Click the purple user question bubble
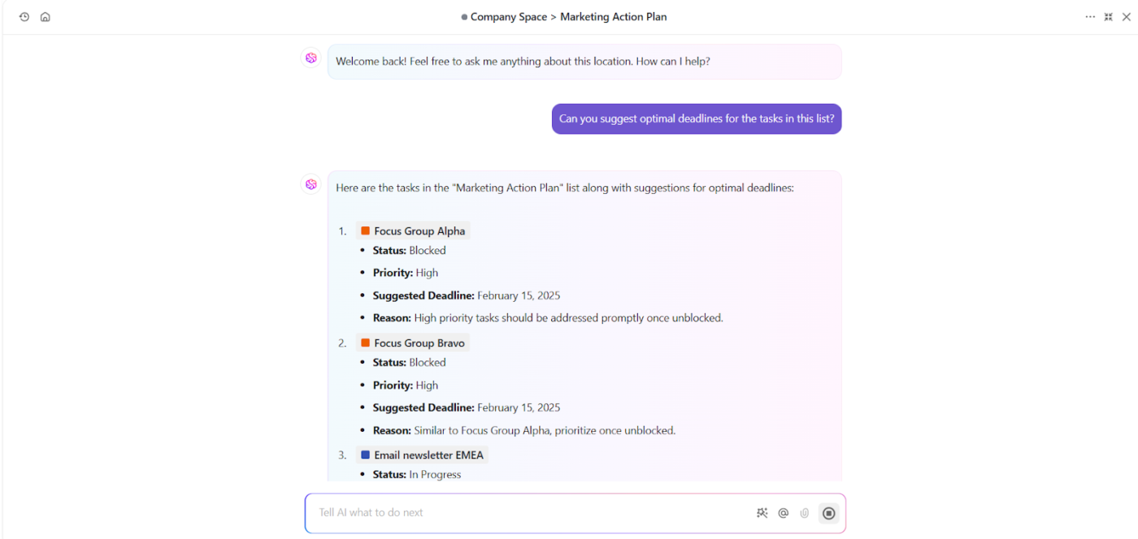Screen dimensions: 1138x539 [x=697, y=119]
